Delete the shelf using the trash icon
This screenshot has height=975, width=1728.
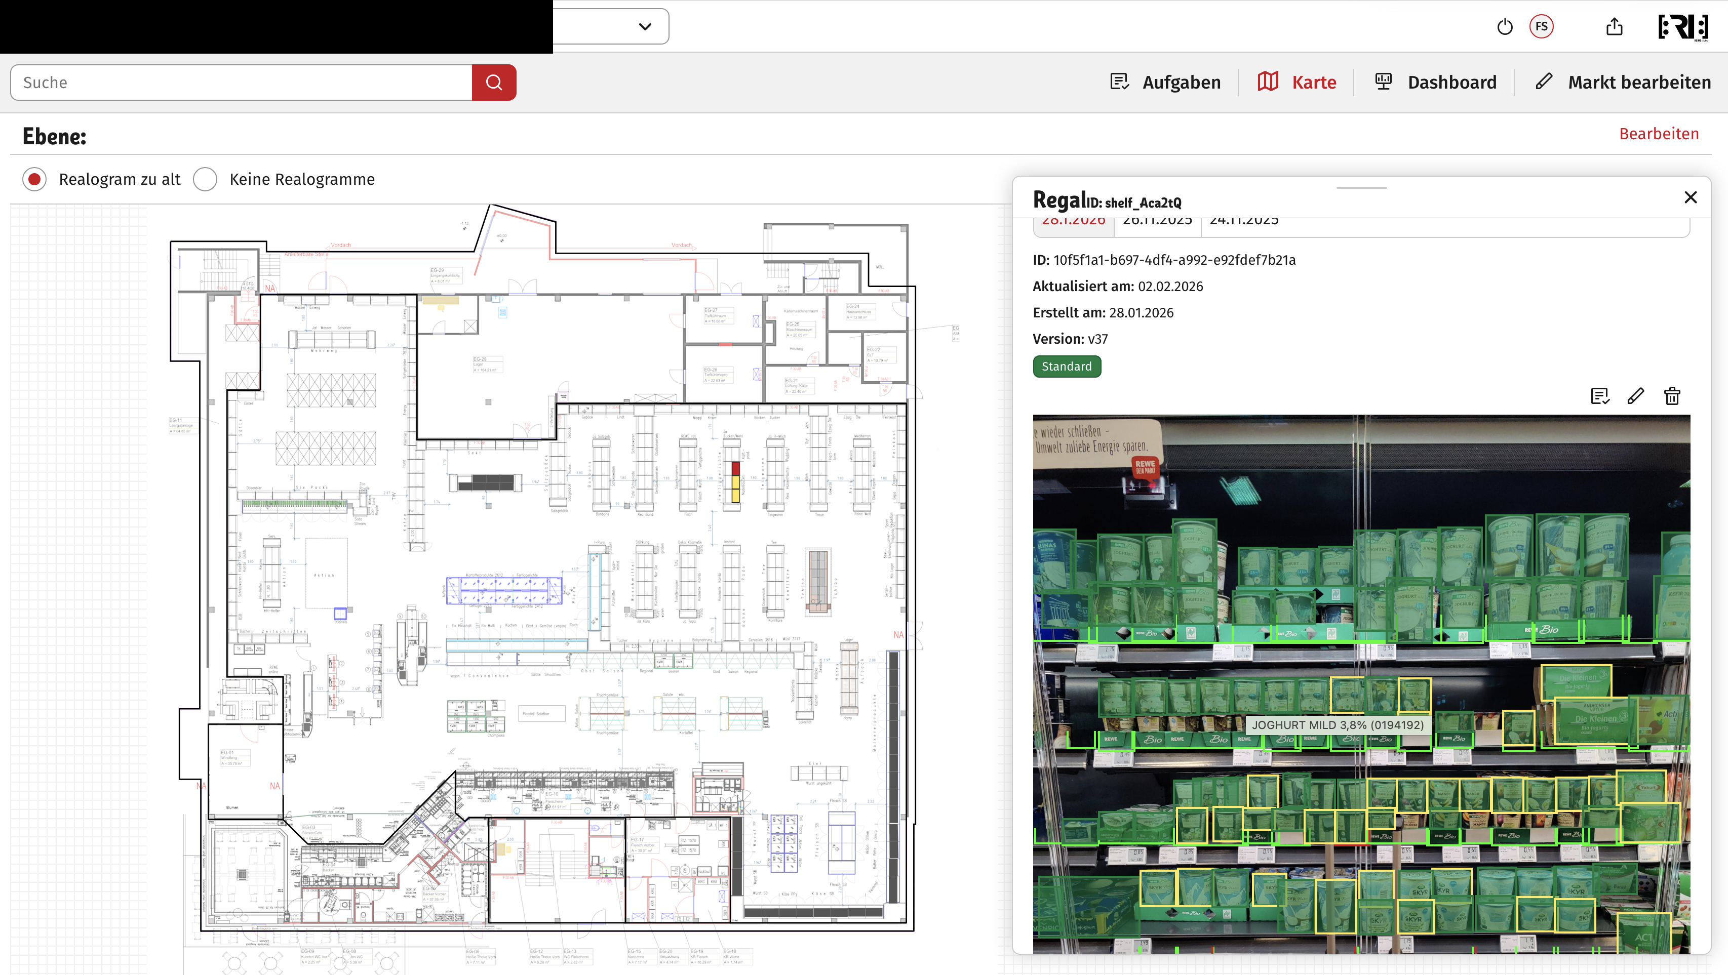coord(1672,396)
